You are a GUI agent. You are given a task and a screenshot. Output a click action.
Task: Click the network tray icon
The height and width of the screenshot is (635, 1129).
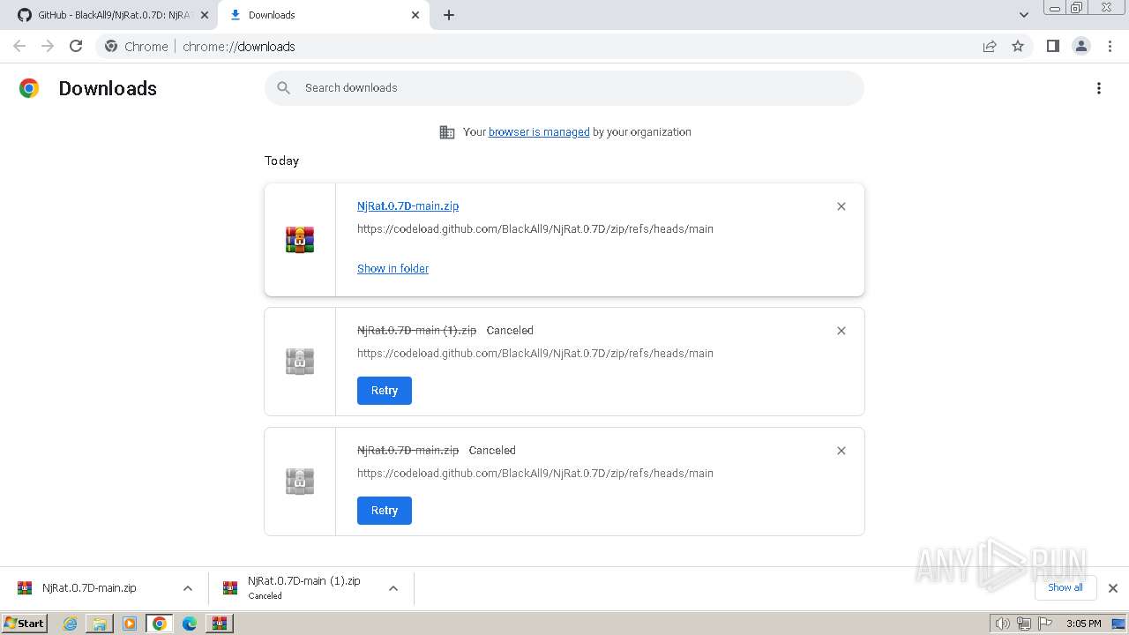tap(1024, 624)
